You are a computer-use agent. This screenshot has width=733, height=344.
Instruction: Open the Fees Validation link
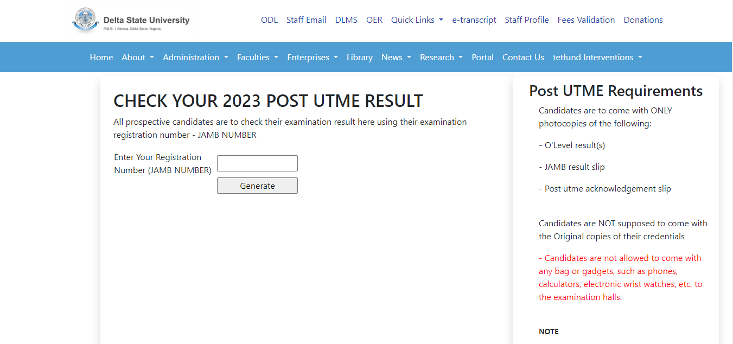coord(586,20)
